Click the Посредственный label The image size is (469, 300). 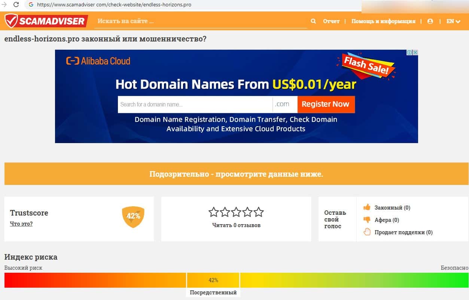[213, 293]
